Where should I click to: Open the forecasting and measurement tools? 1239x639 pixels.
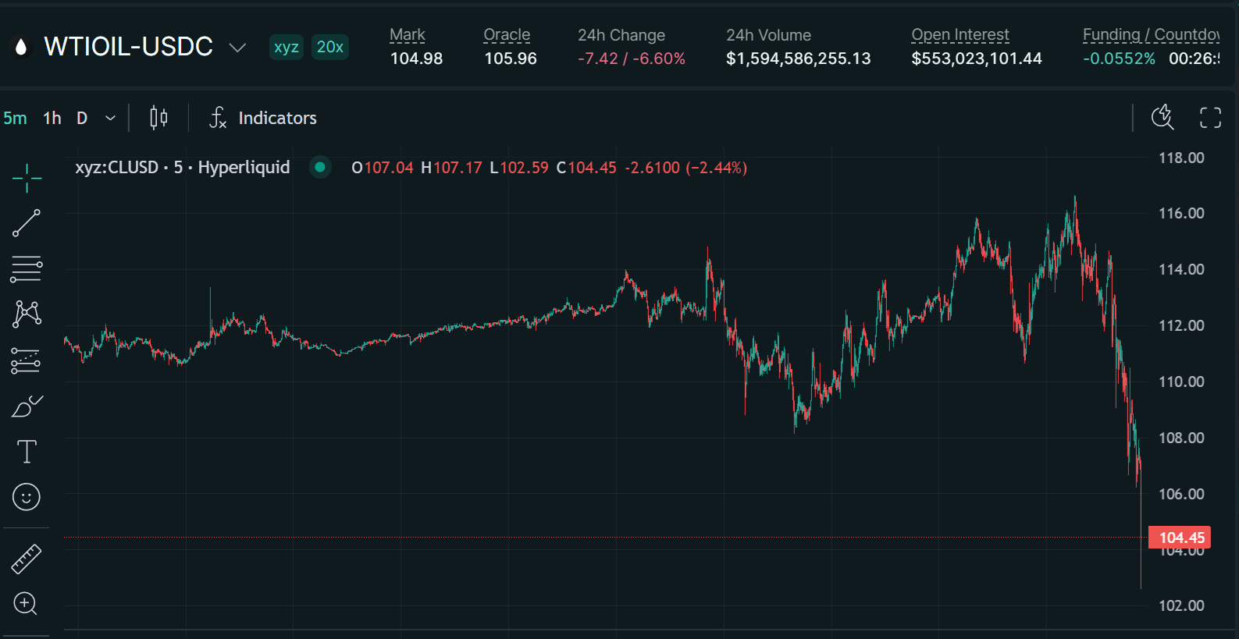[27, 360]
